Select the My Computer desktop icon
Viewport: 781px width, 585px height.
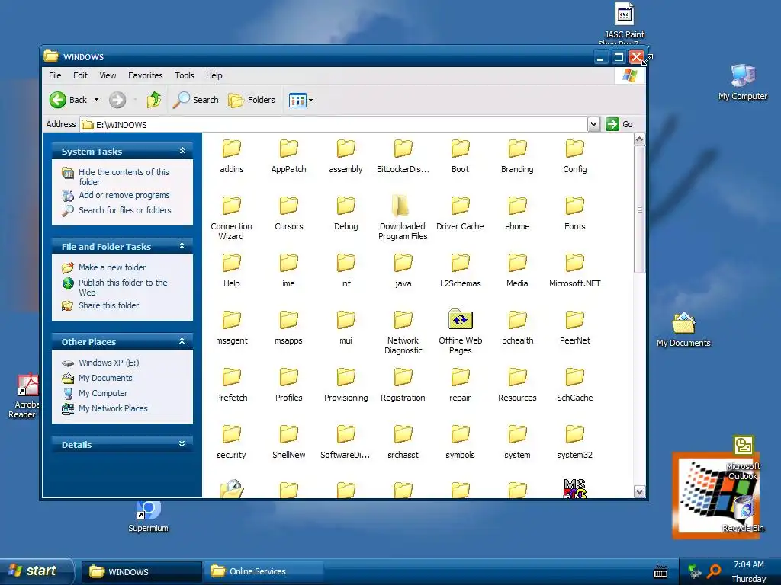pos(743,82)
